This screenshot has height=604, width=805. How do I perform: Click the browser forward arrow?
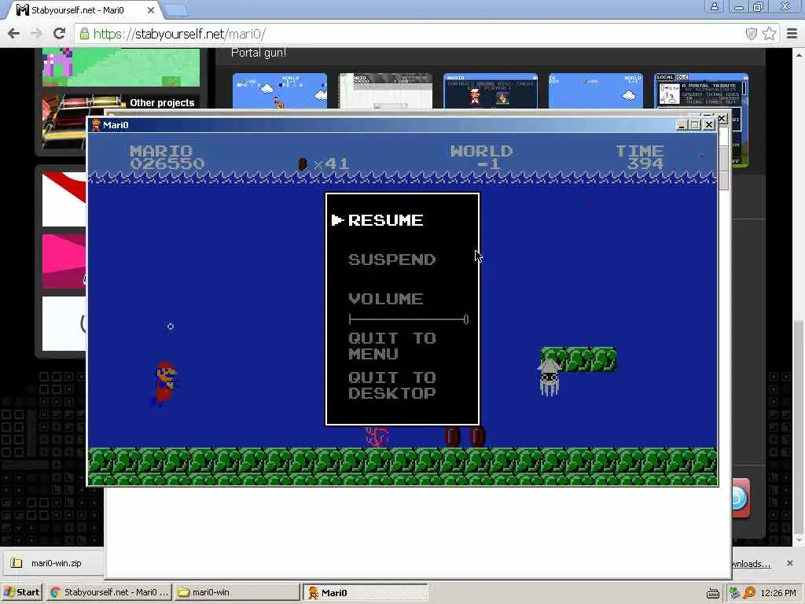[x=36, y=34]
